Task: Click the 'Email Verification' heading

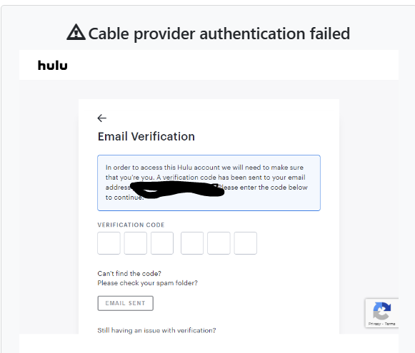Action: (146, 137)
